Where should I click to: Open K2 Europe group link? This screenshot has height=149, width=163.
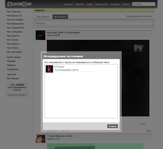[x=59, y=67]
